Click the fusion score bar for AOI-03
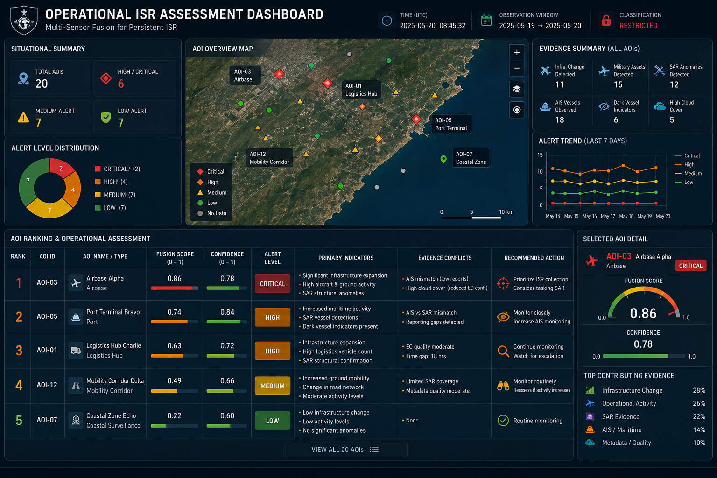 (175, 288)
